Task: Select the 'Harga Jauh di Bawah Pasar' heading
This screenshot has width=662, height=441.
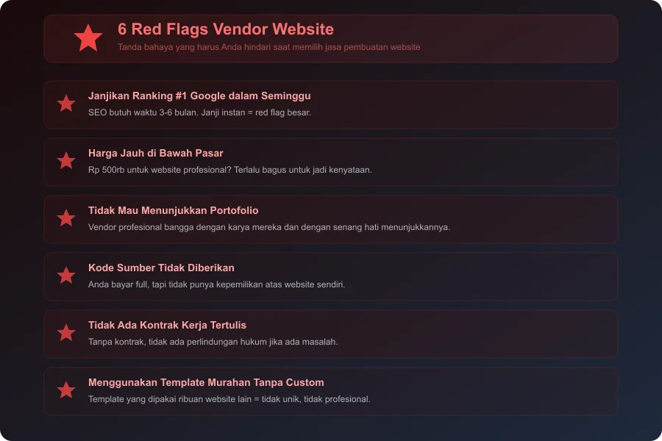Action: [x=155, y=154]
